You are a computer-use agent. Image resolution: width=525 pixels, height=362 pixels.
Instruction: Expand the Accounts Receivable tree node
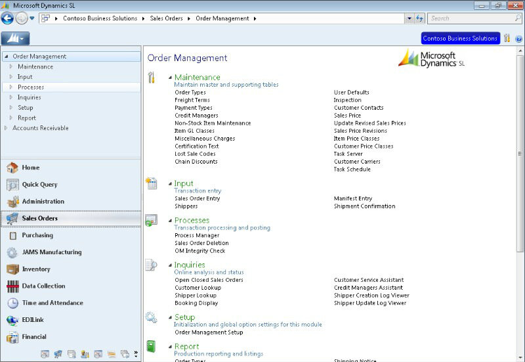(x=7, y=128)
